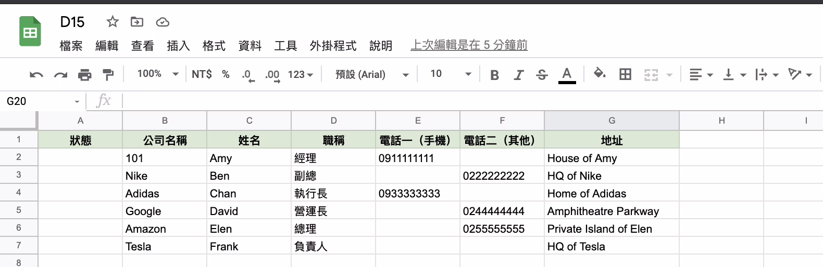Select the cell containing Nike
The image size is (823, 267).
point(165,176)
